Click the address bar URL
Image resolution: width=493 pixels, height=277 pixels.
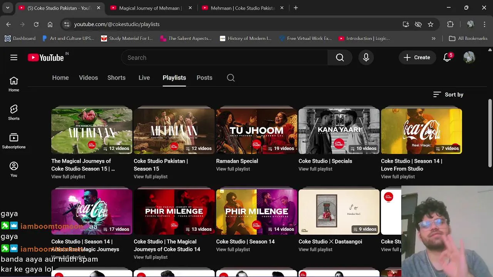point(117,24)
